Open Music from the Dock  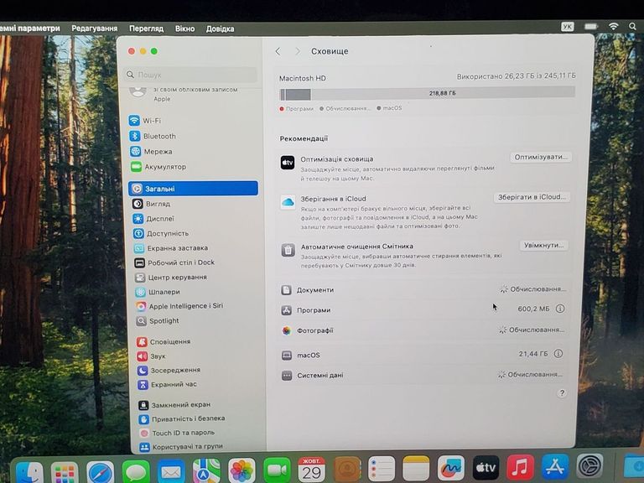521,467
